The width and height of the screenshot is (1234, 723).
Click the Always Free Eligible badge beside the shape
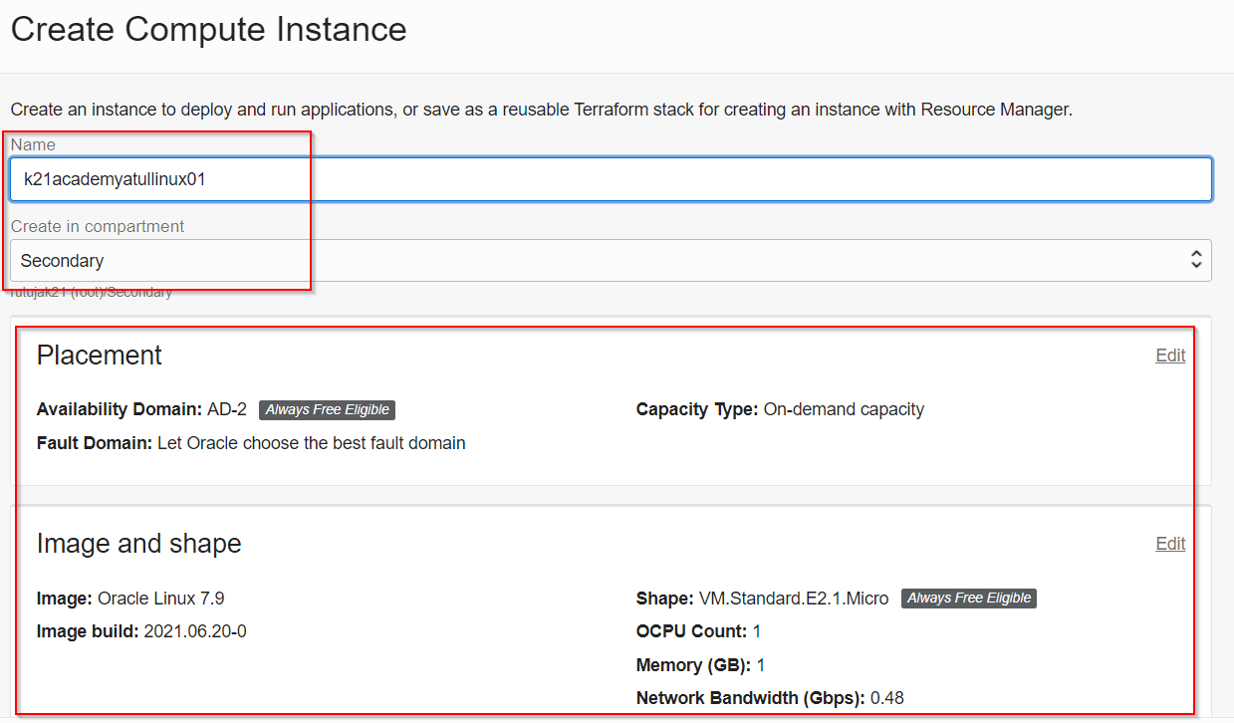pyautogui.click(x=968, y=599)
